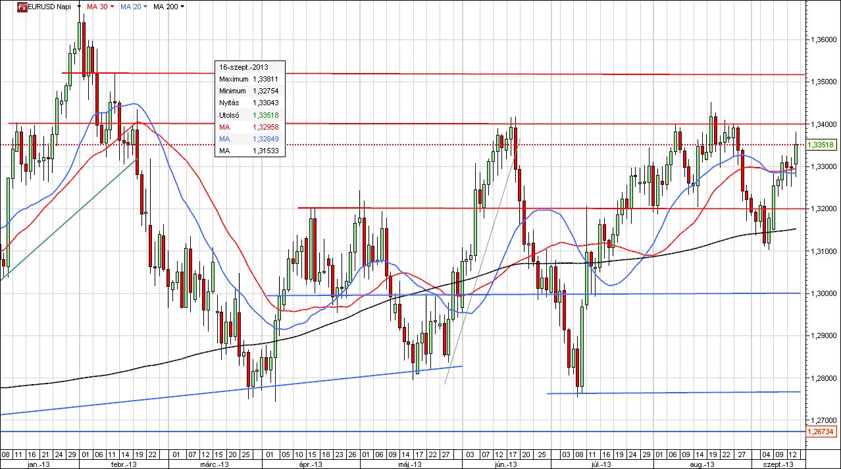
Task: Click the red MA value 1,32958
Action: [266, 127]
